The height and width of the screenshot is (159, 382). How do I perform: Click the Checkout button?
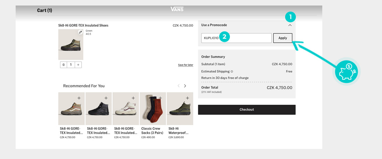247,110
